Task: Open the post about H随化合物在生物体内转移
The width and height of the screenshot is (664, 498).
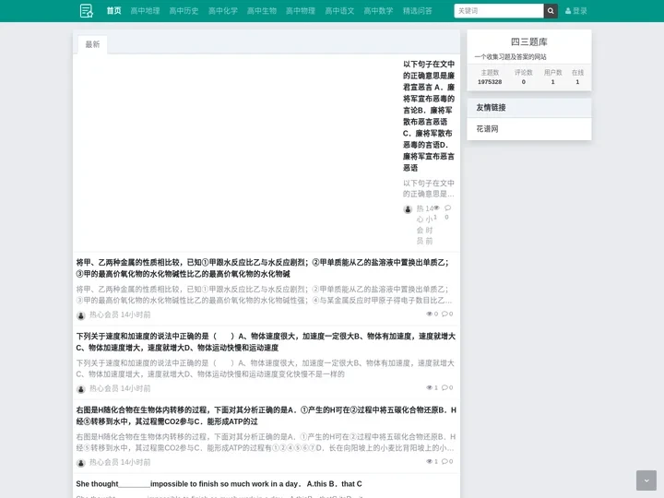Action: [266, 415]
